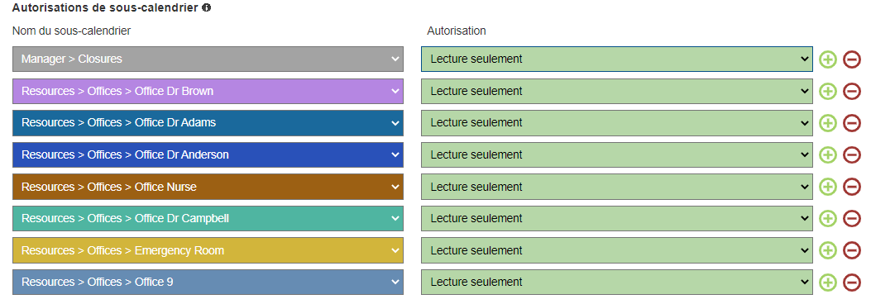The image size is (871, 304).
Task: Add a row after Office Nurse
Action: click(x=828, y=187)
